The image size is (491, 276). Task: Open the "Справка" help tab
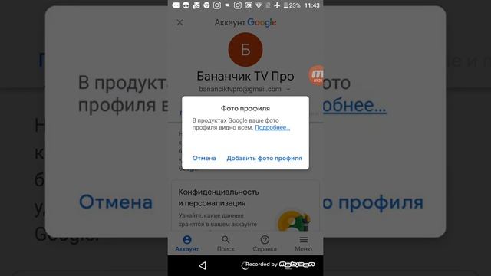pos(265,244)
